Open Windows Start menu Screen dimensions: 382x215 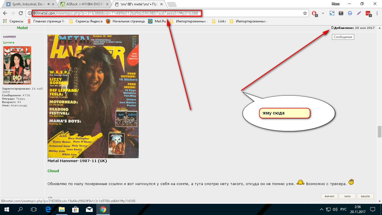click(x=7, y=209)
